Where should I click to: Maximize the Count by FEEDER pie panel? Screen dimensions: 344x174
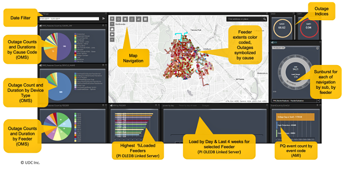[x=106, y=106]
